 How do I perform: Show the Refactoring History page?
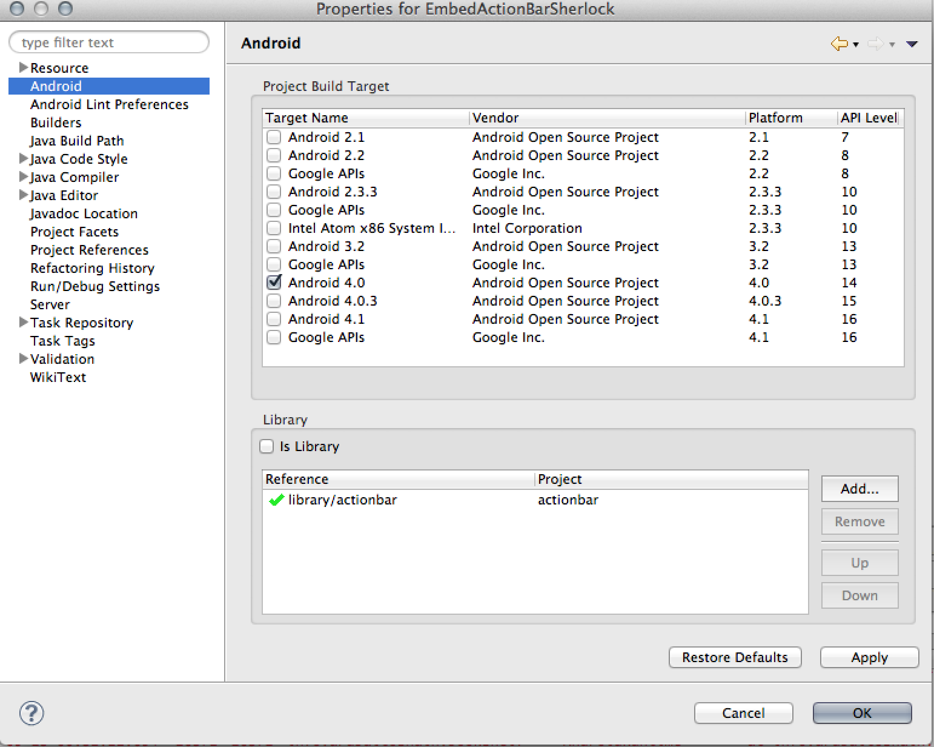click(x=92, y=268)
